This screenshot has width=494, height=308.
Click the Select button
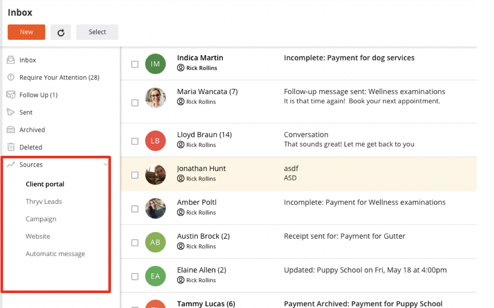tap(97, 32)
